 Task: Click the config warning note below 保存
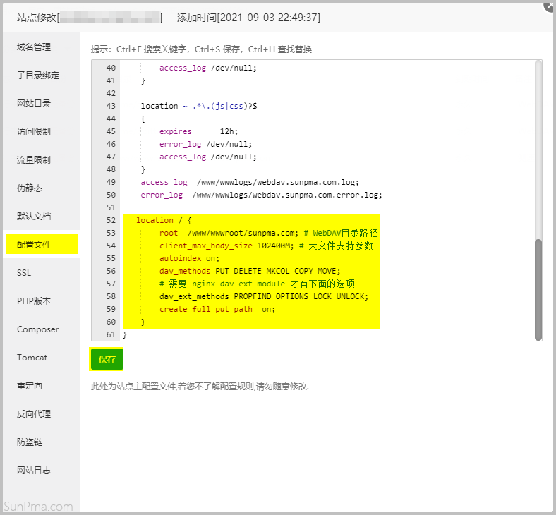click(x=200, y=387)
